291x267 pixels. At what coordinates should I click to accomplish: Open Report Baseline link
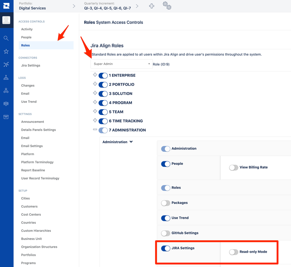coord(33,170)
